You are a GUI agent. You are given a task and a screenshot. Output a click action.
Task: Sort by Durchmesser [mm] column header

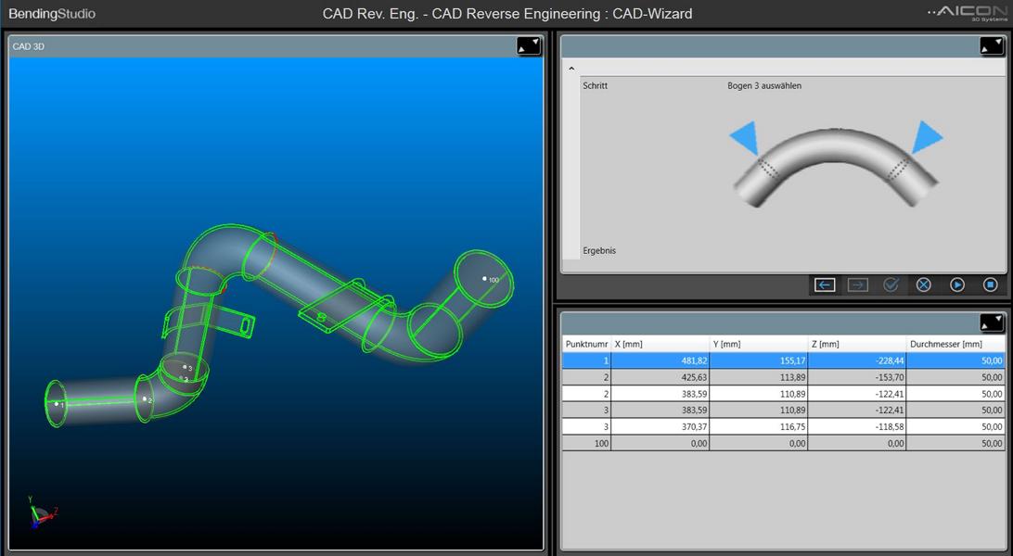[x=956, y=344]
